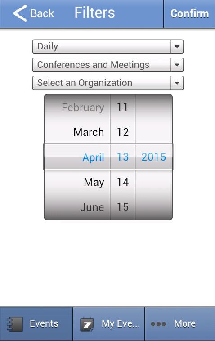Pick May in the month wheel
The image size is (215, 341).
point(94,182)
